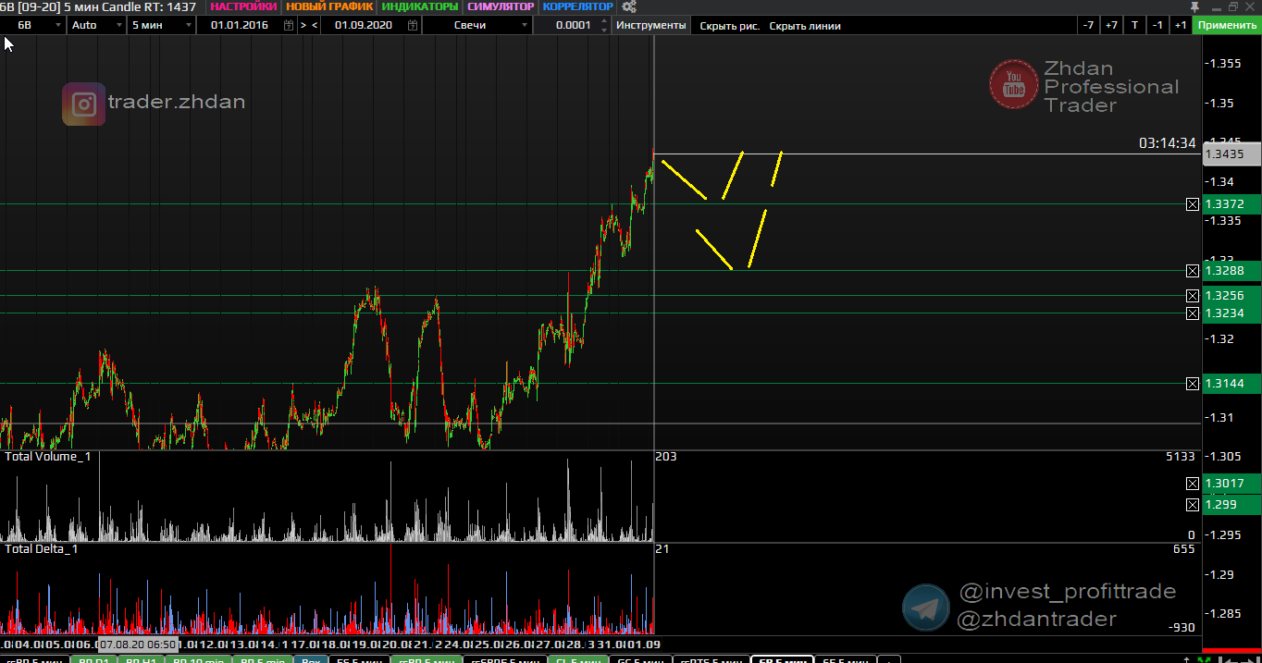
Task: Click the green Применить button
Action: pos(1227,25)
